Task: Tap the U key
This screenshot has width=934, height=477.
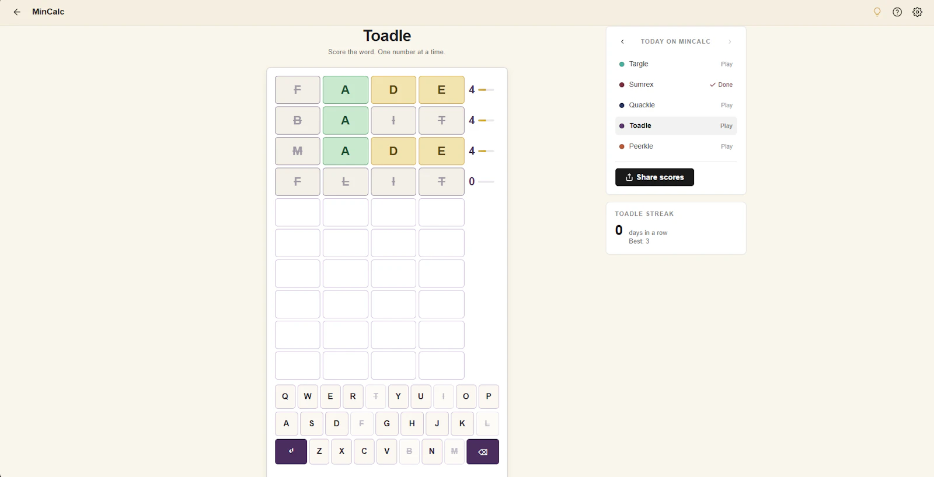Action: [421, 397]
